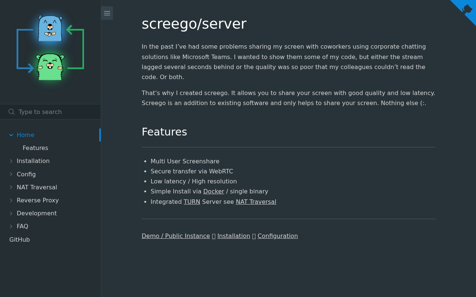Screen dimensions: 476x297
Task: Expand the FAQ sidebar section
Action: [10, 226]
